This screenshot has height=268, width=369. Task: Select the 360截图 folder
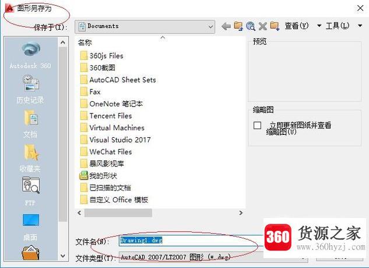tap(98, 68)
